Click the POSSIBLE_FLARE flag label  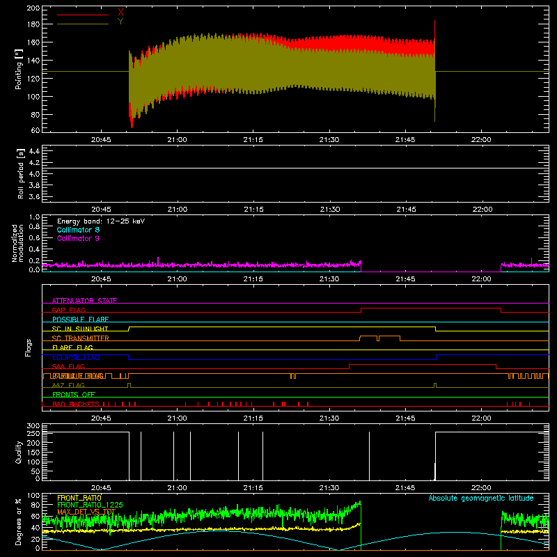pos(80,320)
